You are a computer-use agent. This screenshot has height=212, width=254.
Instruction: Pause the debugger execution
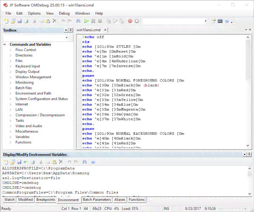(93, 21)
